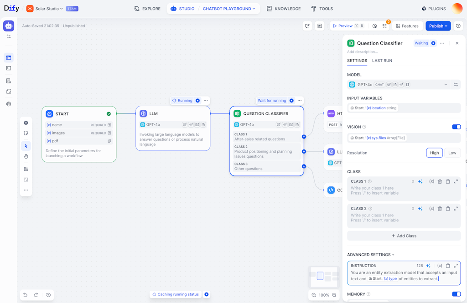Image resolution: width=467 pixels, height=303 pixels.
Task: Expand the Instruction field to fullscreen
Action: click(457, 265)
